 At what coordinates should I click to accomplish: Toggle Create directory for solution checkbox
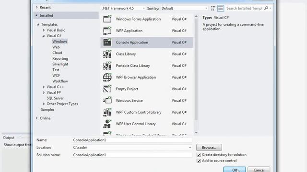[x=199, y=155]
